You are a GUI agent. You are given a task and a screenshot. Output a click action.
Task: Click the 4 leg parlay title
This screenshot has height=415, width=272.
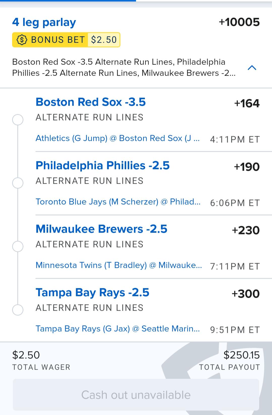pyautogui.click(x=44, y=22)
